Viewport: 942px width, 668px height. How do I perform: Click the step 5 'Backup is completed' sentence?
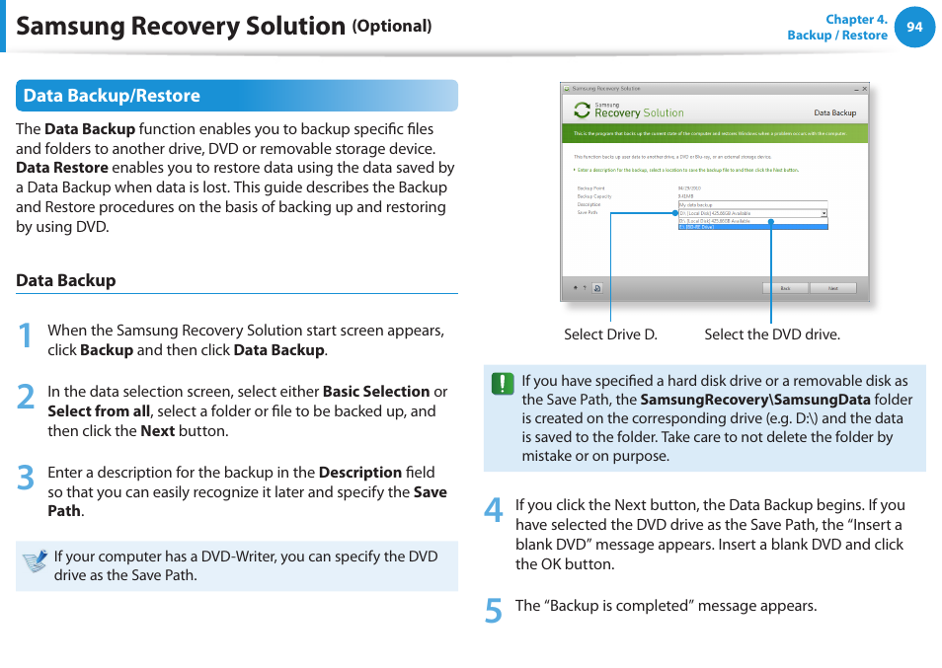pos(666,606)
